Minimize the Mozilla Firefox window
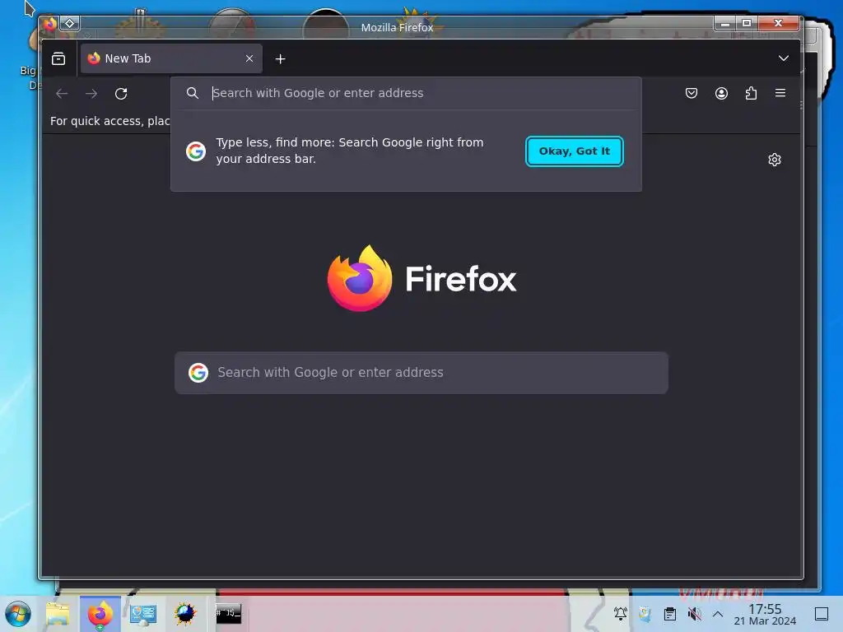Viewport: 843px width, 632px height. tap(724, 23)
